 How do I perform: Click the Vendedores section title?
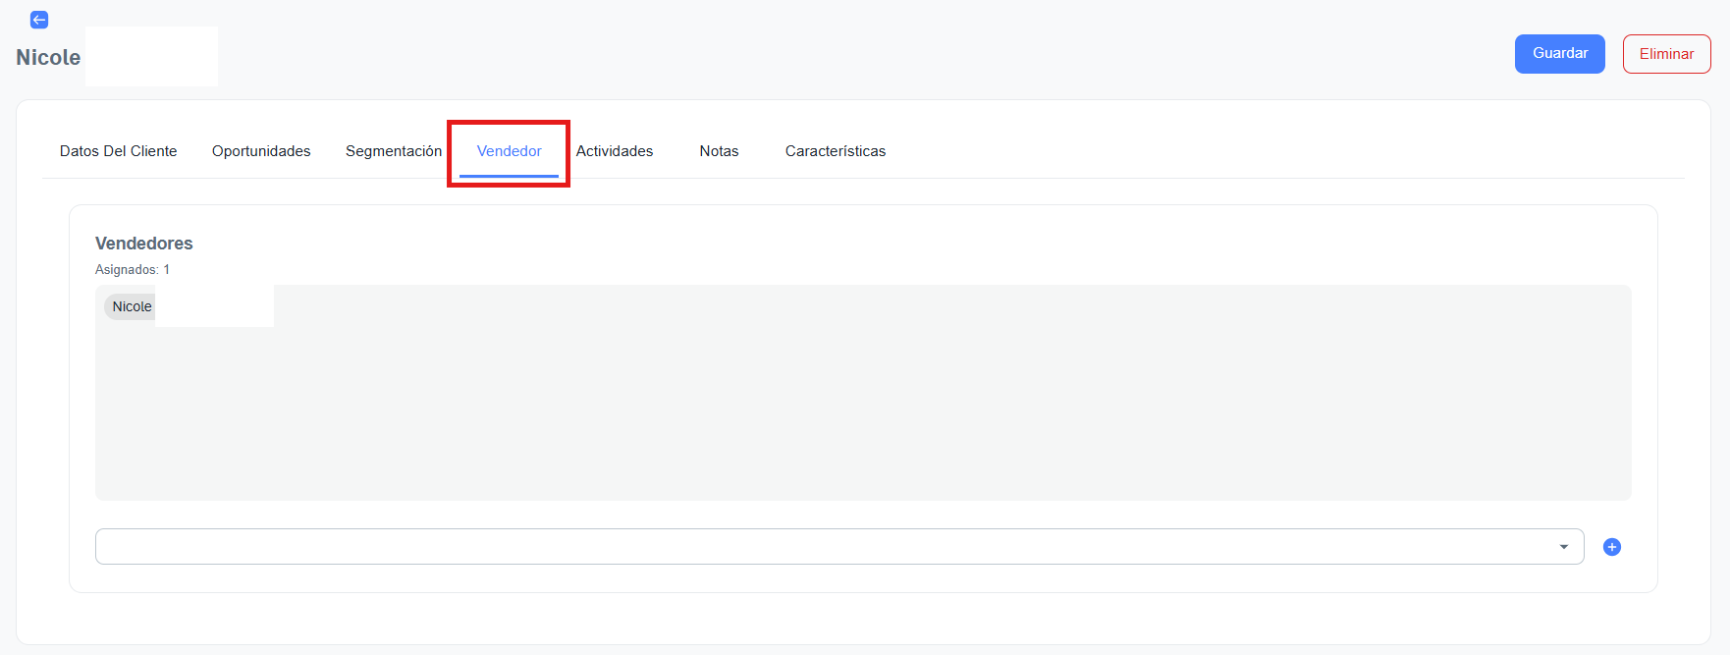tap(144, 244)
